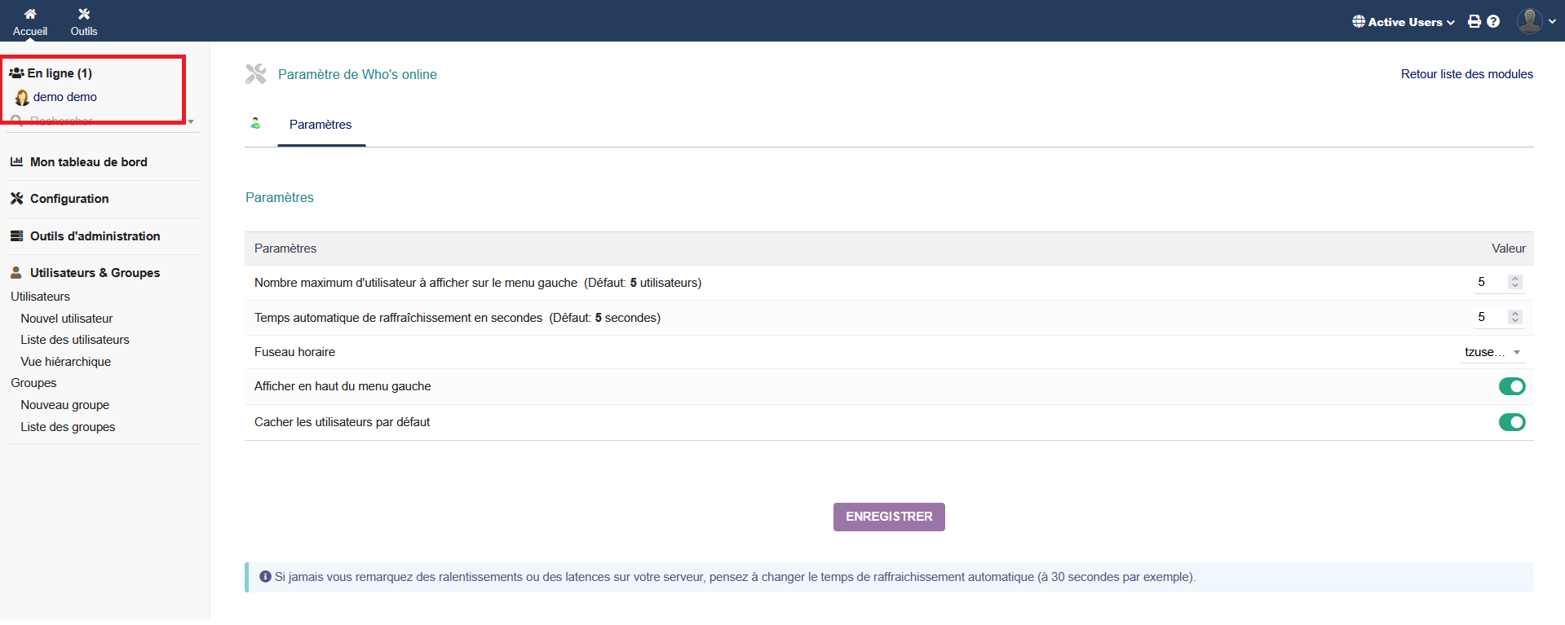Click Retour liste des modules link

tap(1466, 74)
